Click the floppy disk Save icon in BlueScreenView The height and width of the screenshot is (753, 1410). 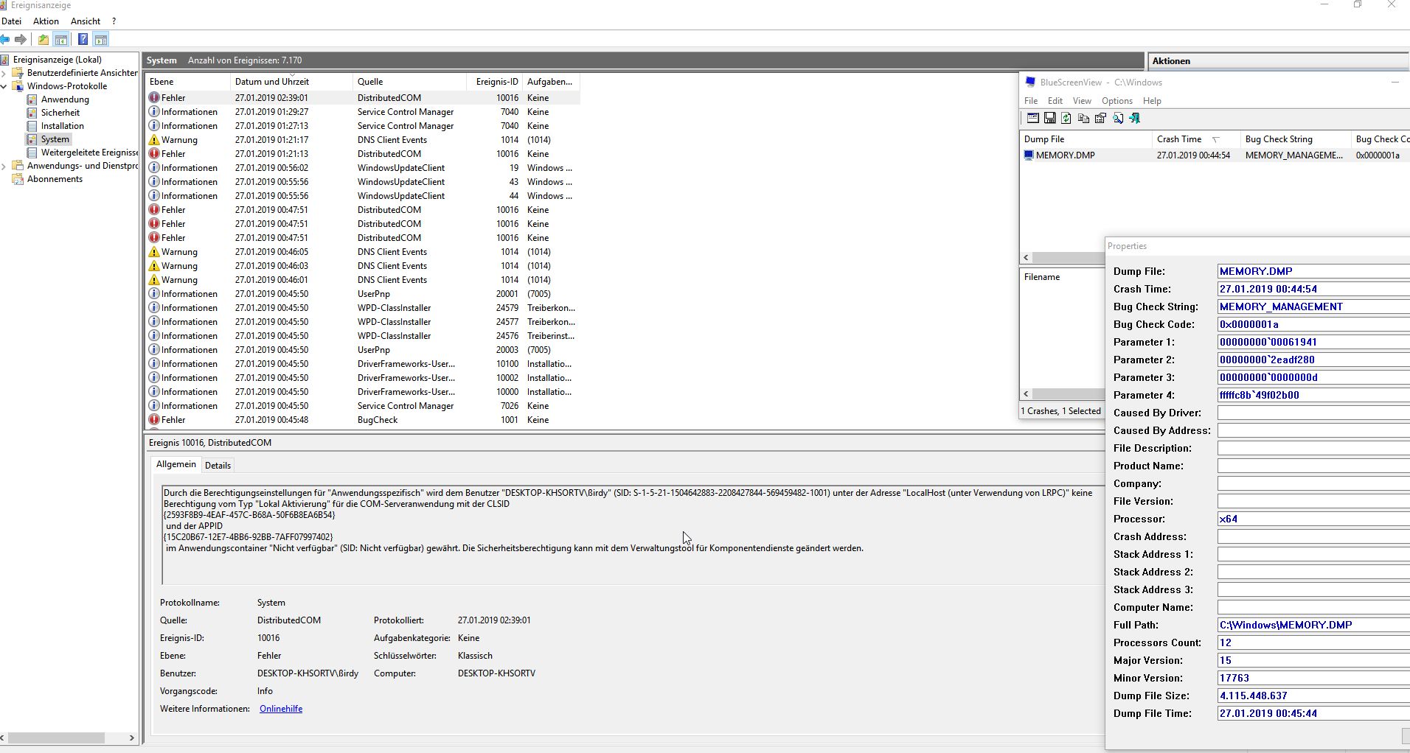coord(1049,118)
